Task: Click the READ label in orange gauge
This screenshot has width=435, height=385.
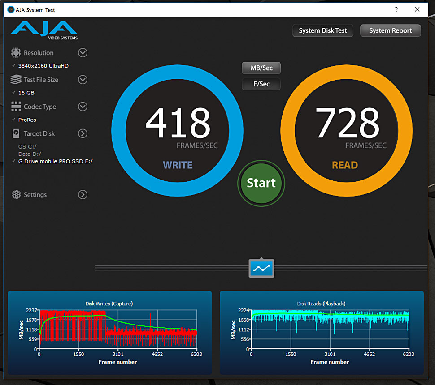Action: pos(345,165)
